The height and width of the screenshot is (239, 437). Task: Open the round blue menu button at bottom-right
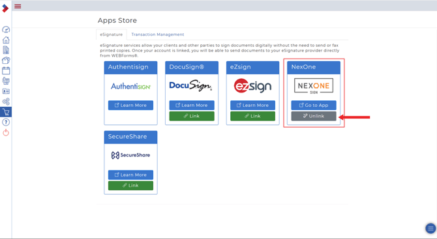point(430,229)
